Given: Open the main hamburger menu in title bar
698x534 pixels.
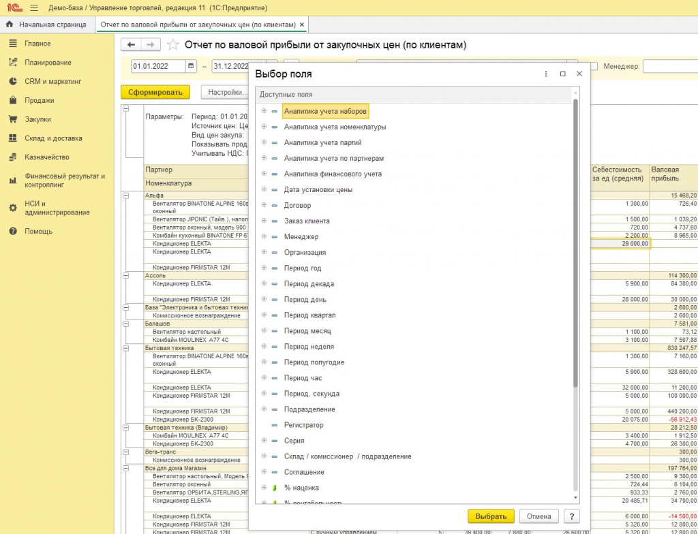Looking at the screenshot, I should point(34,8).
